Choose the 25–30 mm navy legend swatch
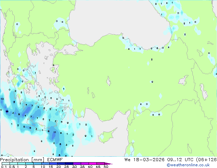 point(69,164)
